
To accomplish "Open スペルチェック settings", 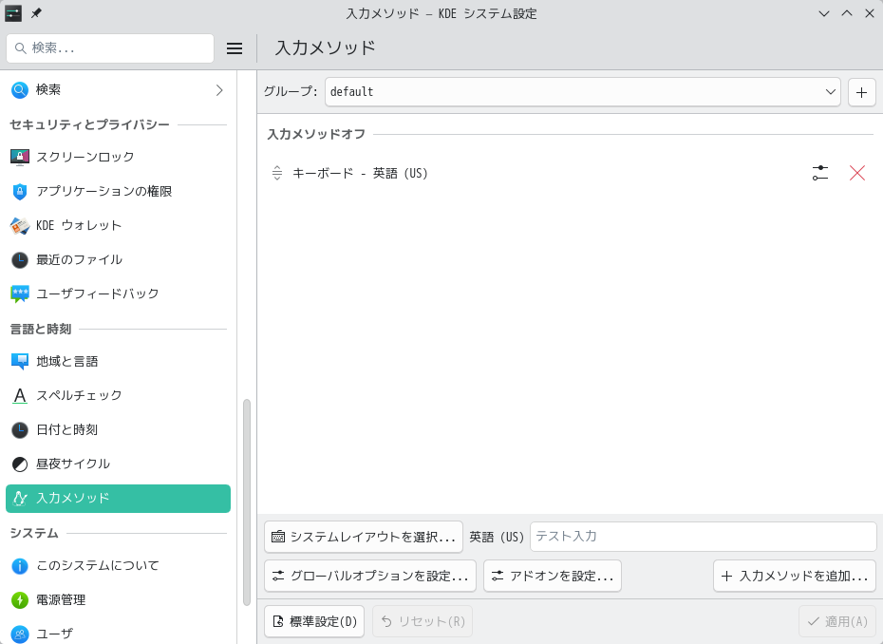I will [x=119, y=396].
